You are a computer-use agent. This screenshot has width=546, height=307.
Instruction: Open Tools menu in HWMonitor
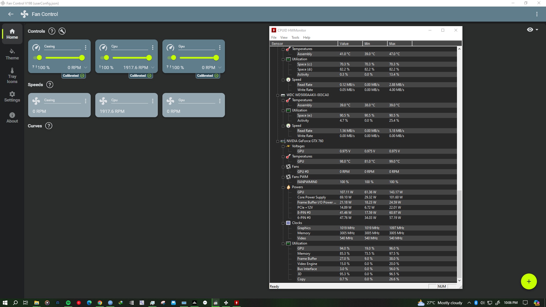pos(295,38)
